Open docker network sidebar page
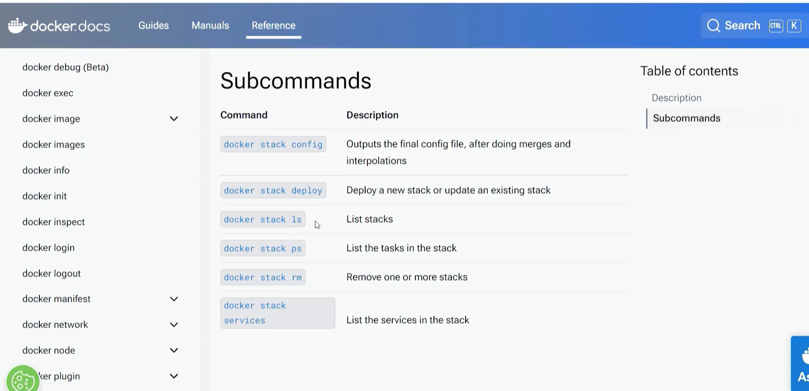 tap(55, 325)
